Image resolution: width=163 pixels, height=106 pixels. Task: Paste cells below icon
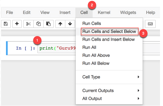tap(48, 24)
